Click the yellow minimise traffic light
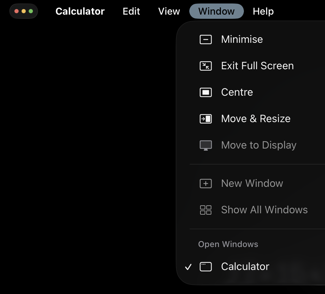325x294 pixels. [x=23, y=11]
